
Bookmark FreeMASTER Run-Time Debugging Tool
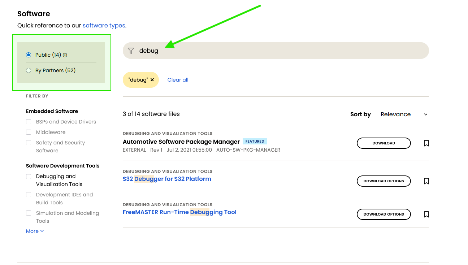[x=426, y=214]
